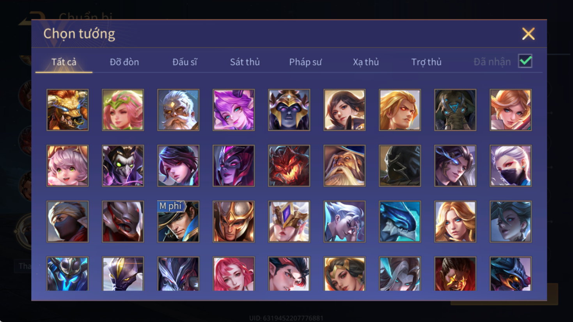Choose the golden-helmet knight hero portrait
The width and height of the screenshot is (573, 322).
click(234, 221)
